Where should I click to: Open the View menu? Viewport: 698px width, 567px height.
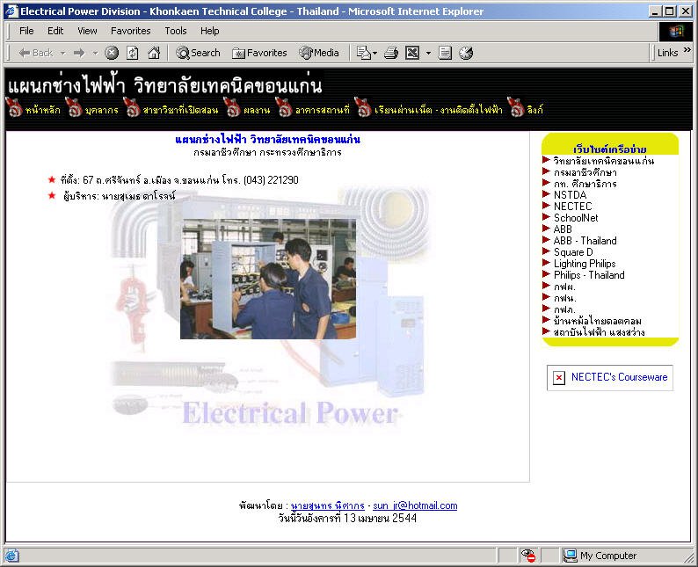click(x=87, y=31)
